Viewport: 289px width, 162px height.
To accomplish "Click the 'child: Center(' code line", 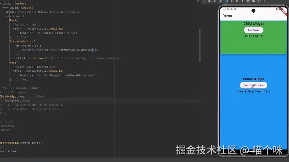I will (14, 3).
